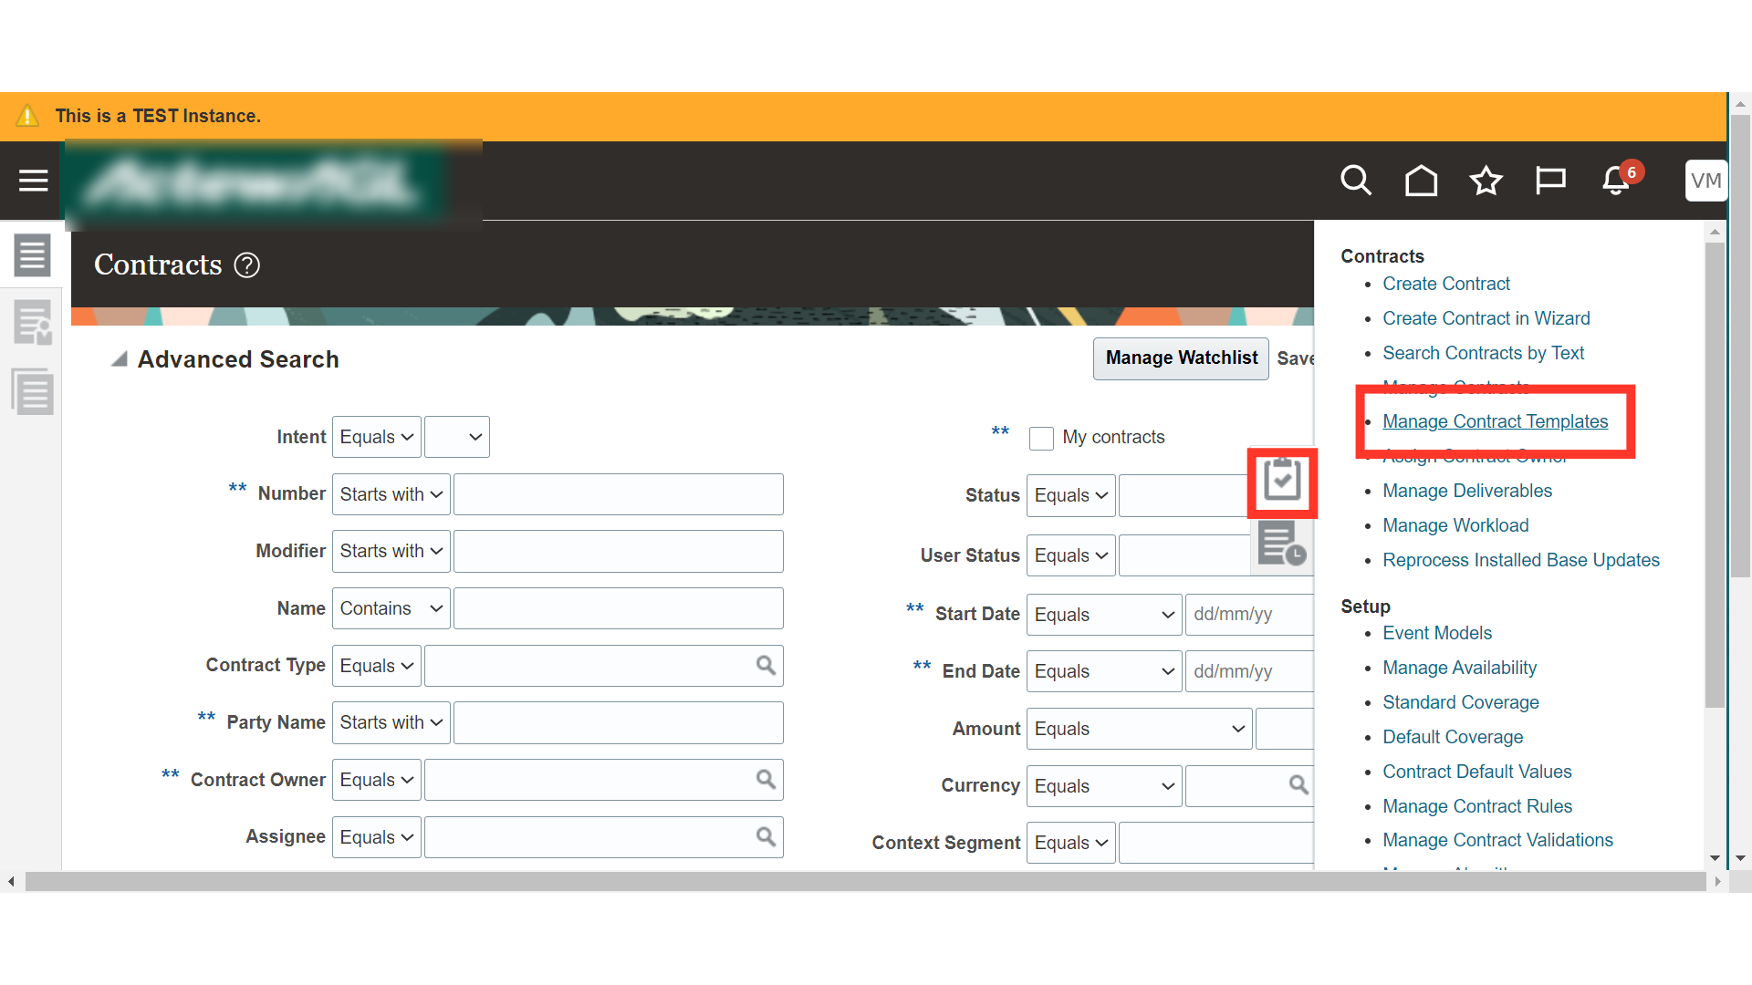Open Create Contract in Wizard link

1486,318
